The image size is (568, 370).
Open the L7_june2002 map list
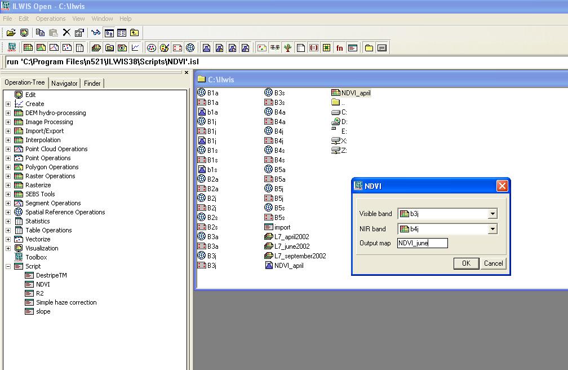point(291,246)
